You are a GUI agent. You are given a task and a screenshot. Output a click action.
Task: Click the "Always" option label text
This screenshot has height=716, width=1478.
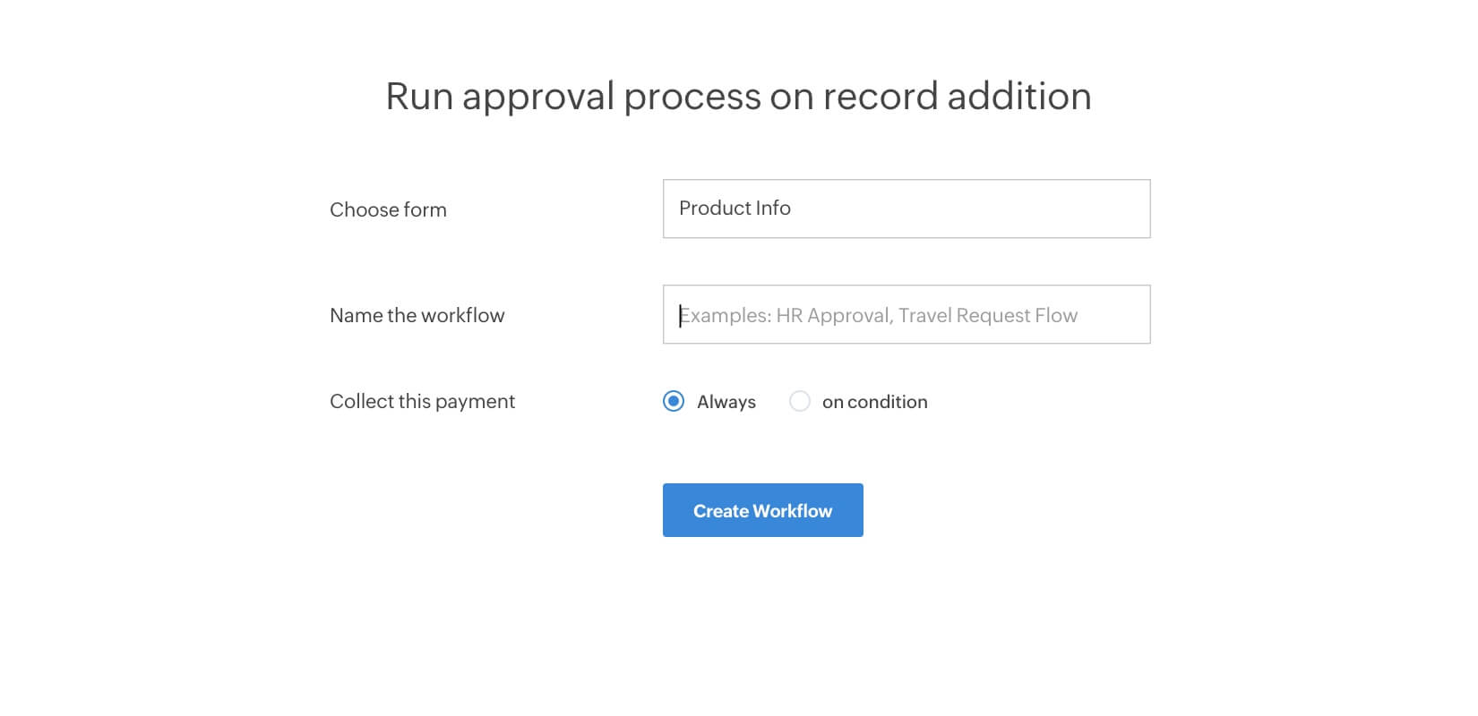coord(726,402)
